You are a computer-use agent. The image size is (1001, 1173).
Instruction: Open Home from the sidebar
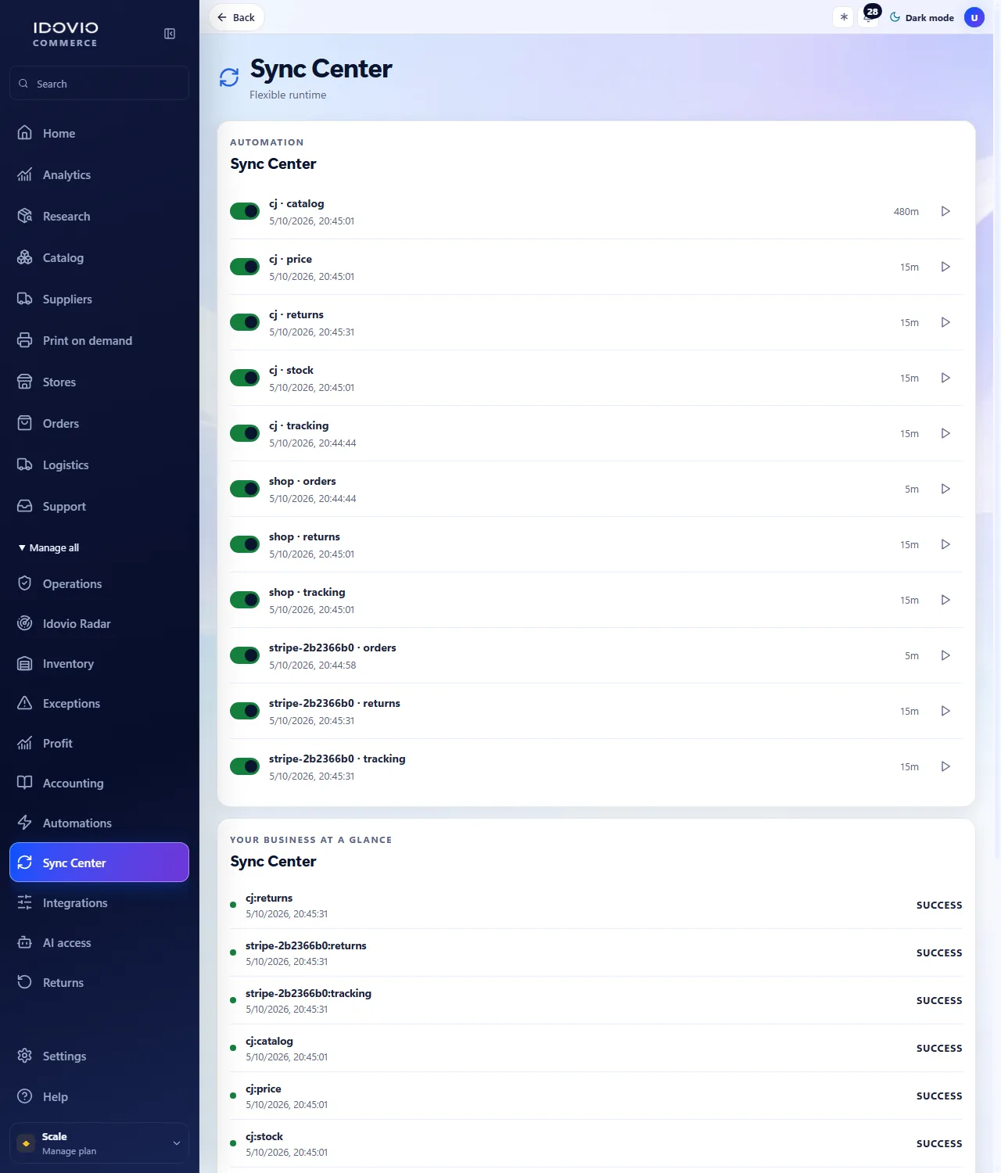(x=99, y=133)
